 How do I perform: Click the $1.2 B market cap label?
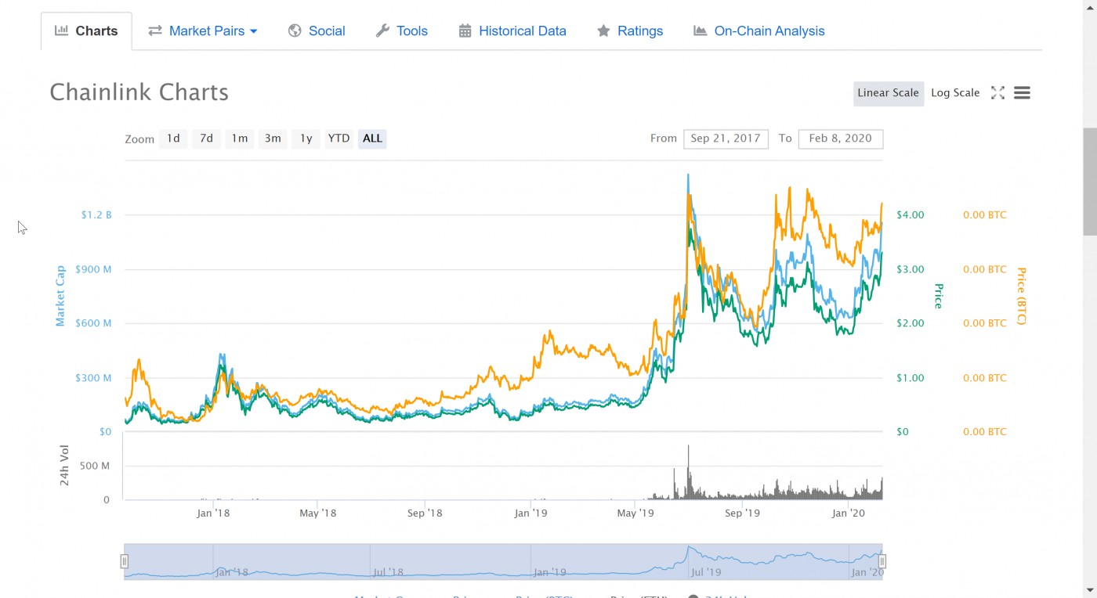point(96,214)
